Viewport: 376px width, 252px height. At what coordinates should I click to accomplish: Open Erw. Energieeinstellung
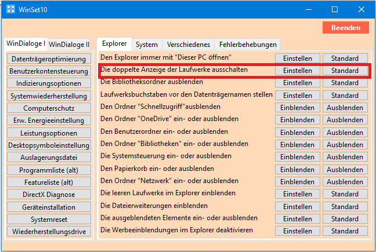49,120
